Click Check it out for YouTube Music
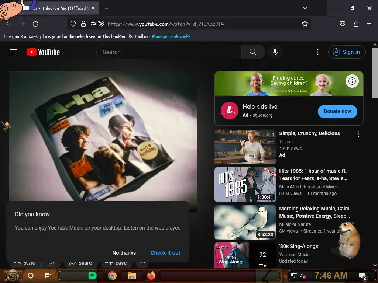 pyautogui.click(x=165, y=253)
